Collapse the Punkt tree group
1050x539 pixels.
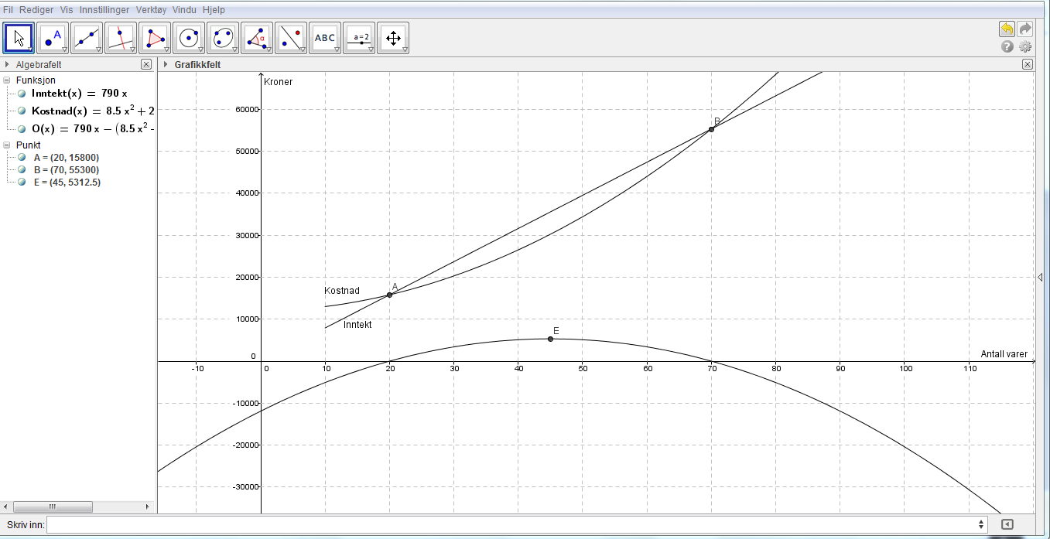7,145
